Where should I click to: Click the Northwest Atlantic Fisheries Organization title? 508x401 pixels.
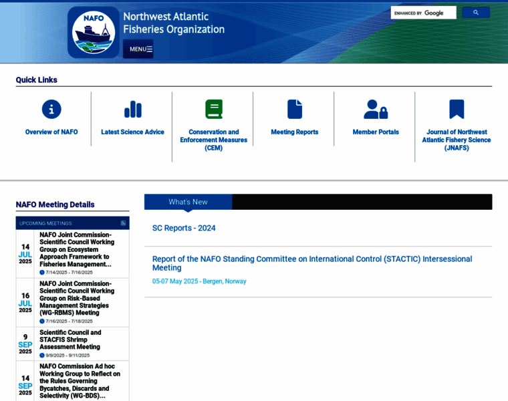174,23
